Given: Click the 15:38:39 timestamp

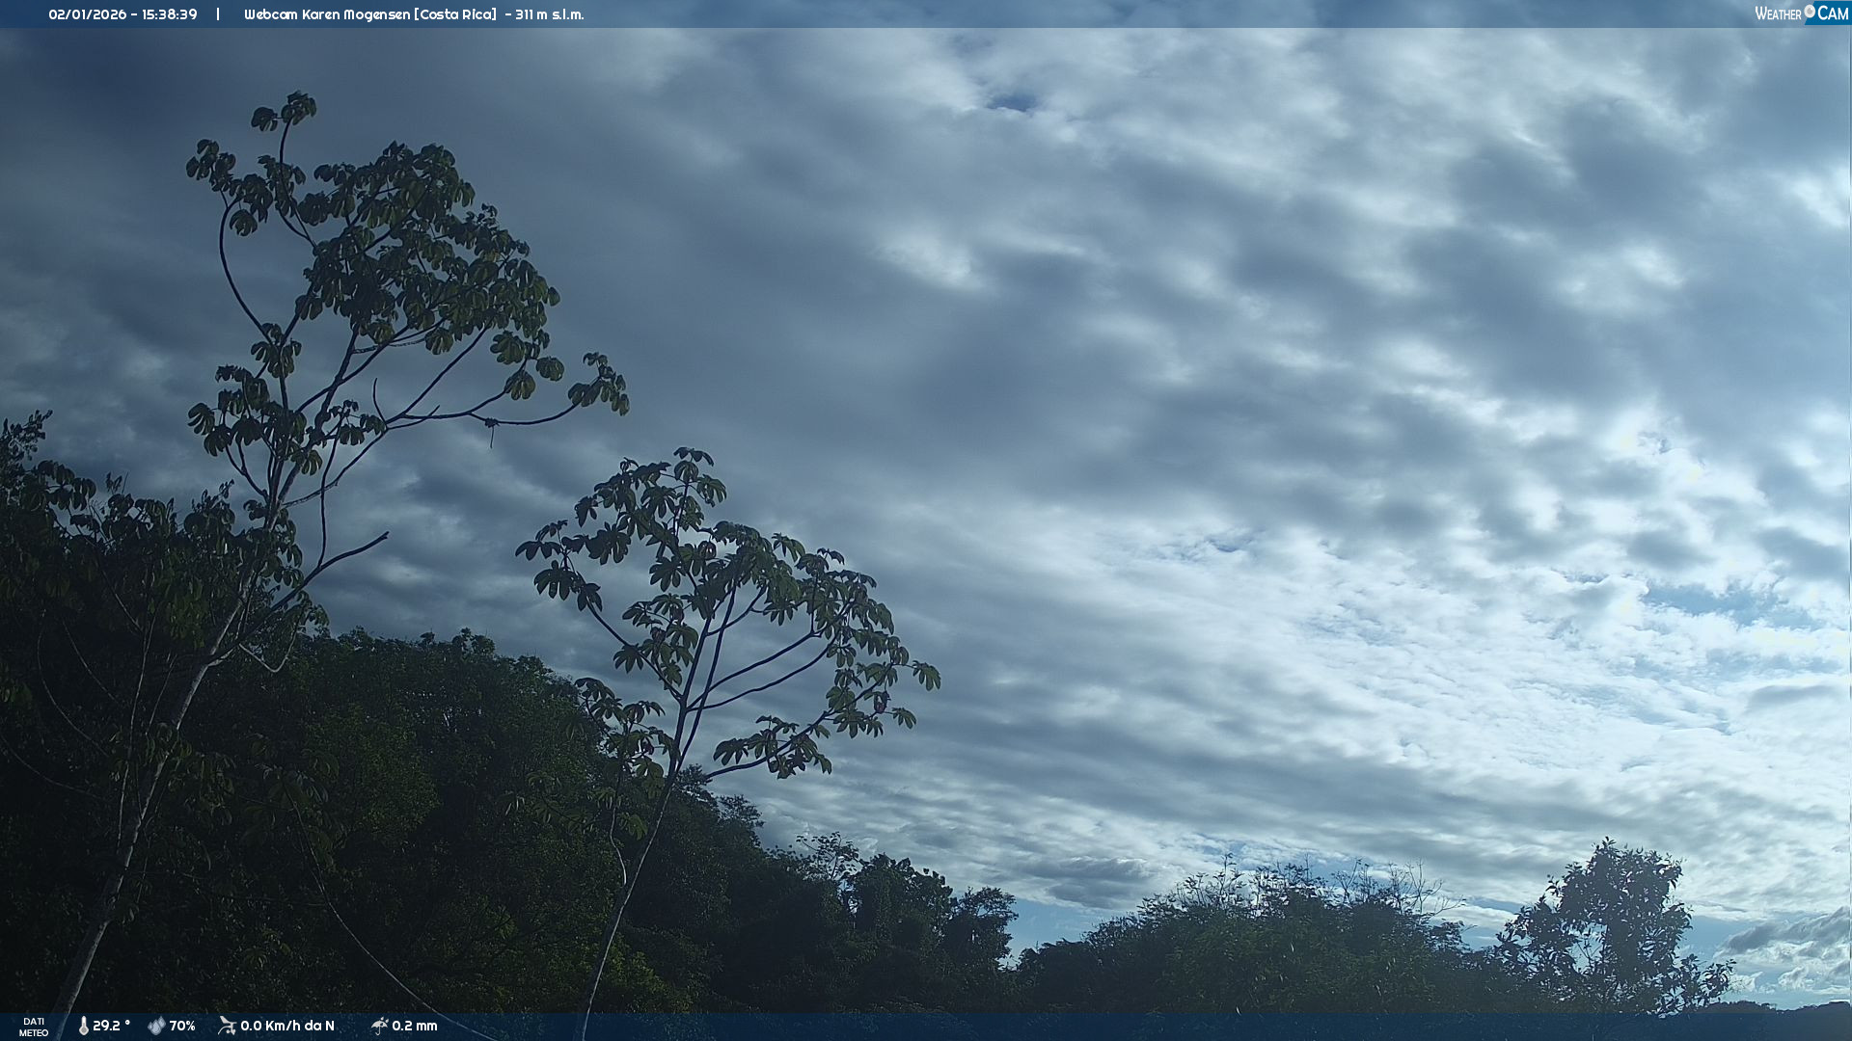Looking at the screenshot, I should click(170, 14).
